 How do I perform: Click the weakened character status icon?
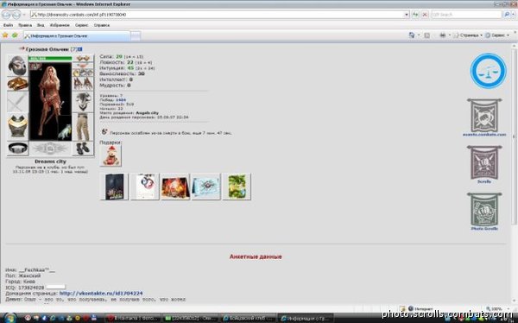coord(104,131)
